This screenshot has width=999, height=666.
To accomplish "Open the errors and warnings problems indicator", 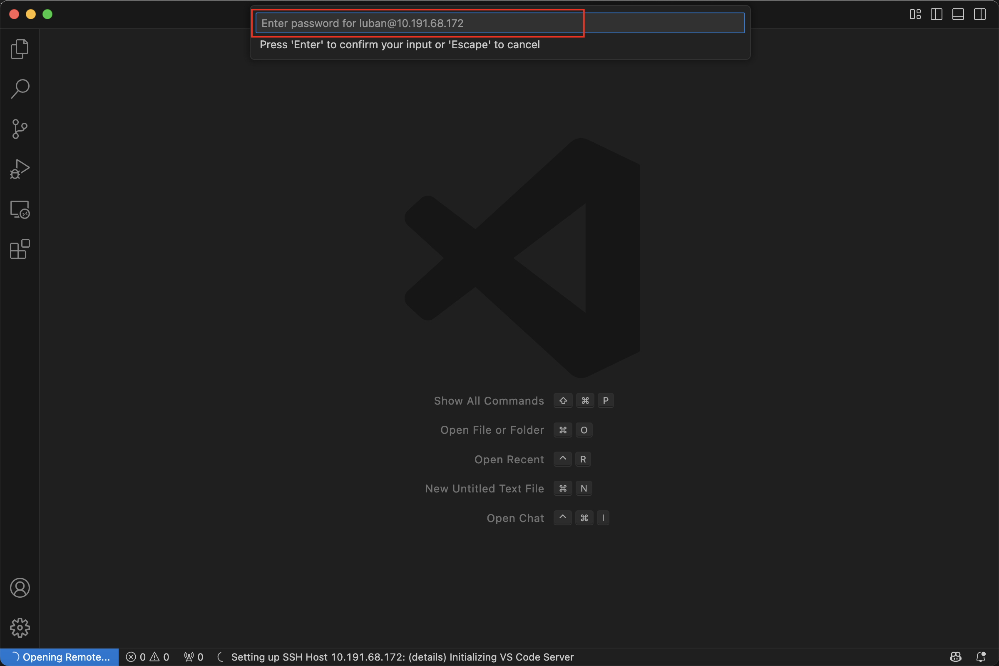I will (147, 657).
